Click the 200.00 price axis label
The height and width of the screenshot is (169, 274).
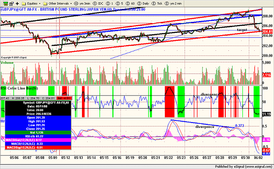(x=267, y=56)
